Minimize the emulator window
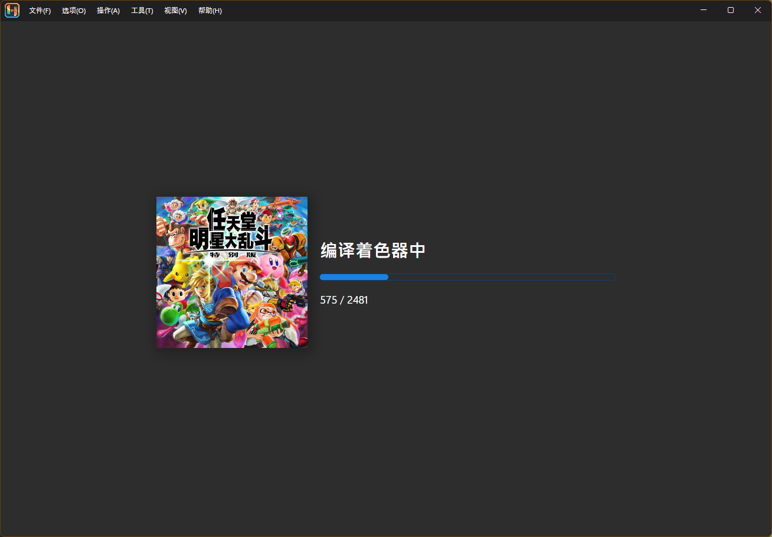Image resolution: width=772 pixels, height=537 pixels. (x=704, y=10)
